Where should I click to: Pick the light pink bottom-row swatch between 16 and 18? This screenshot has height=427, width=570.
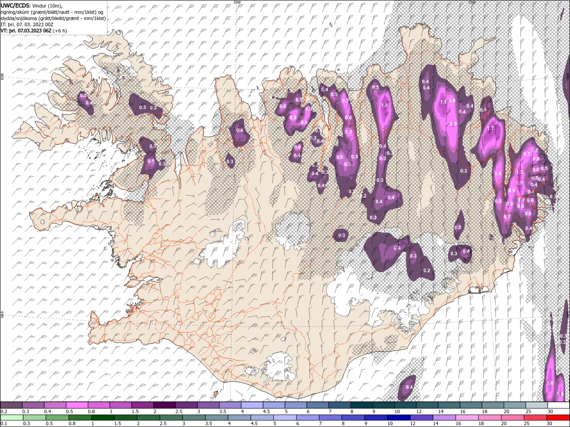tap(468, 418)
